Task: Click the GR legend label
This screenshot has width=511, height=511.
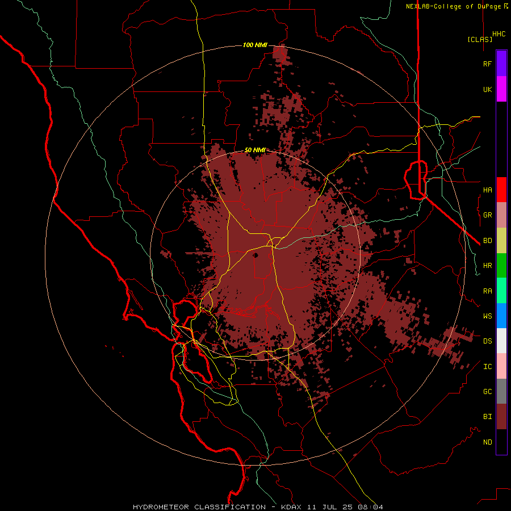Action: tap(487, 215)
